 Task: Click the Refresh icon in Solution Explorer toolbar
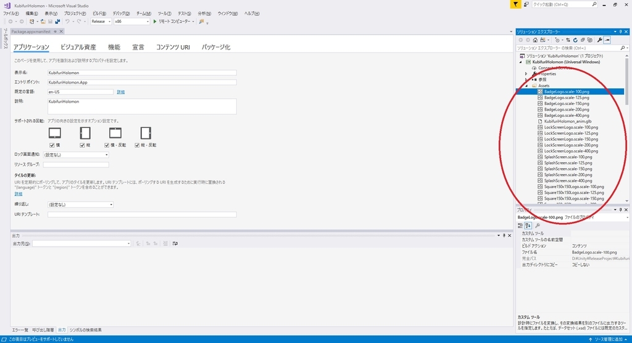[575, 40]
